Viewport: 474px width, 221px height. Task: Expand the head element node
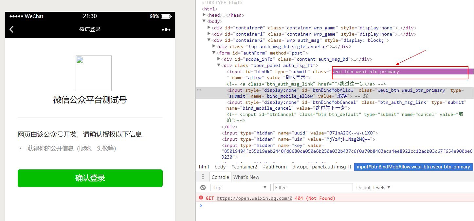[x=204, y=15]
